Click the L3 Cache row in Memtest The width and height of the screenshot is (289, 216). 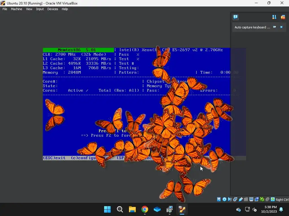pos(77,68)
